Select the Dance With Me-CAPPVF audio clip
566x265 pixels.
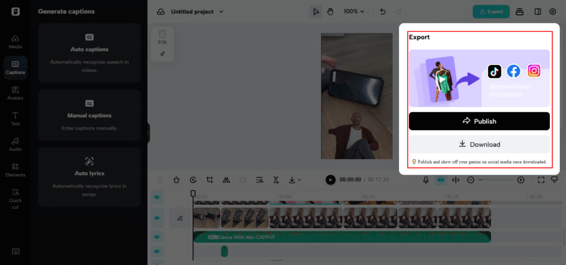342,237
